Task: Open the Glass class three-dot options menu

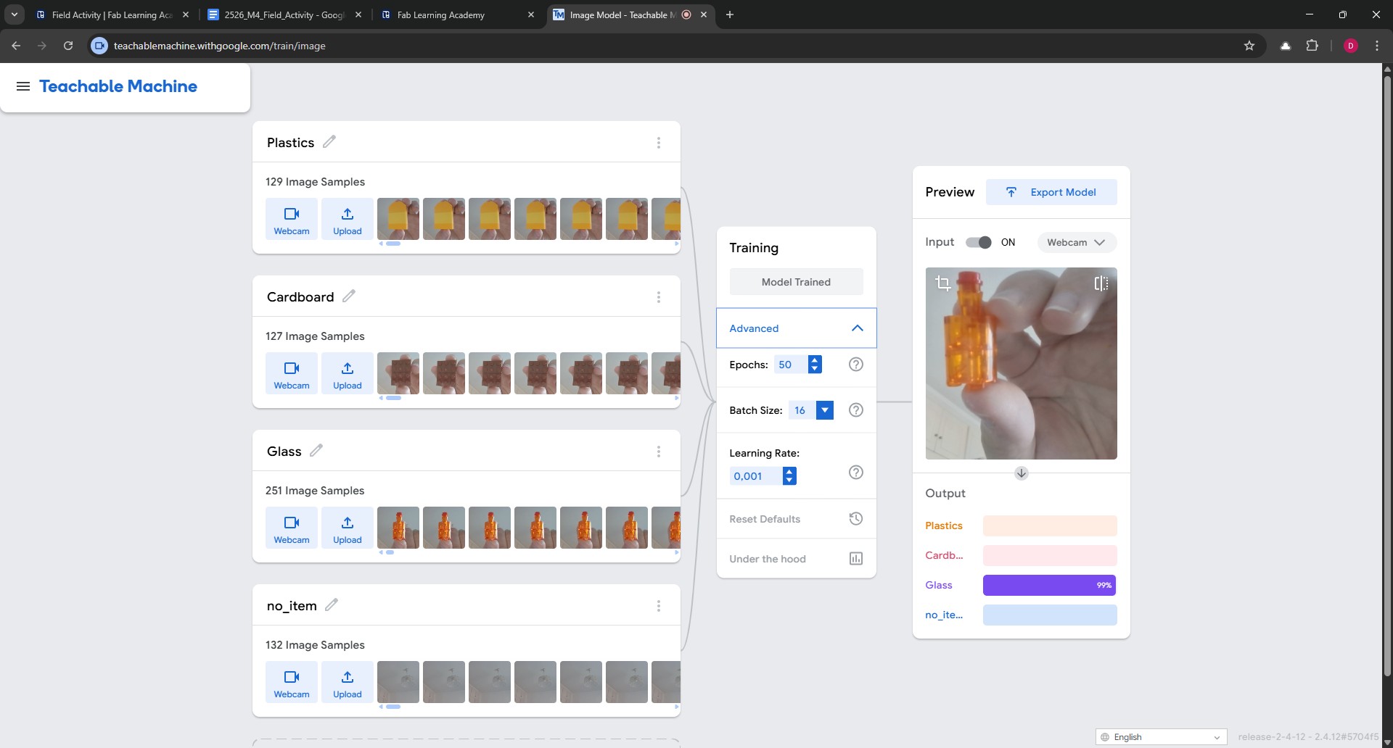Action: pos(658,452)
